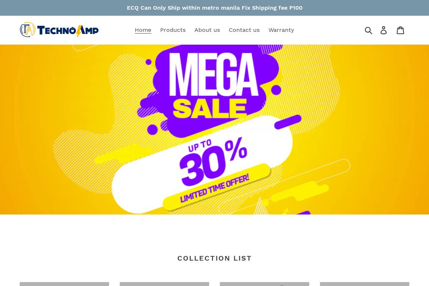429x286 pixels.
Task: Open the fourth collection thumbnail
Action: click(365, 284)
